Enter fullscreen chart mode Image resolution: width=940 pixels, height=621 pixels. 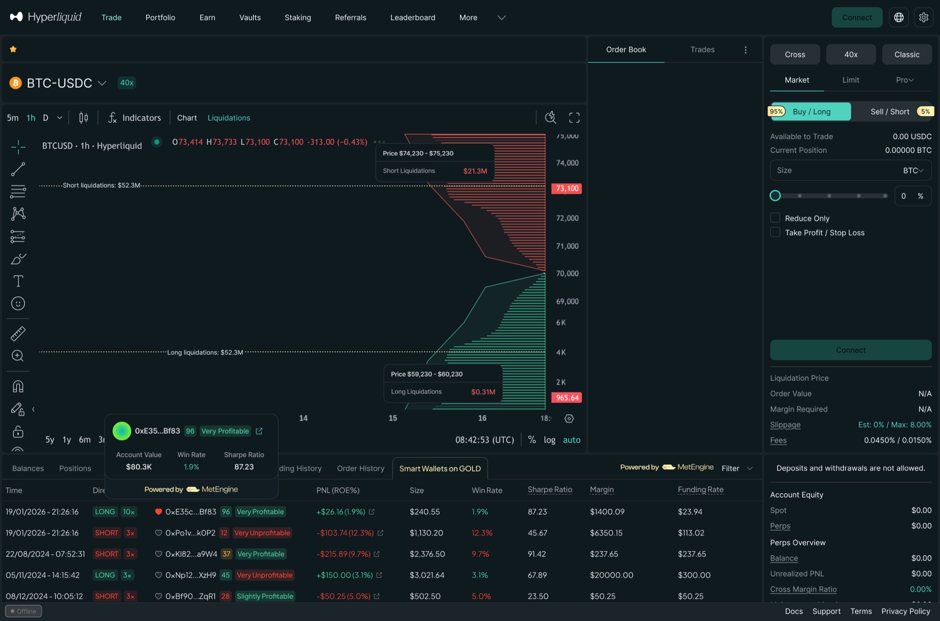coord(574,117)
